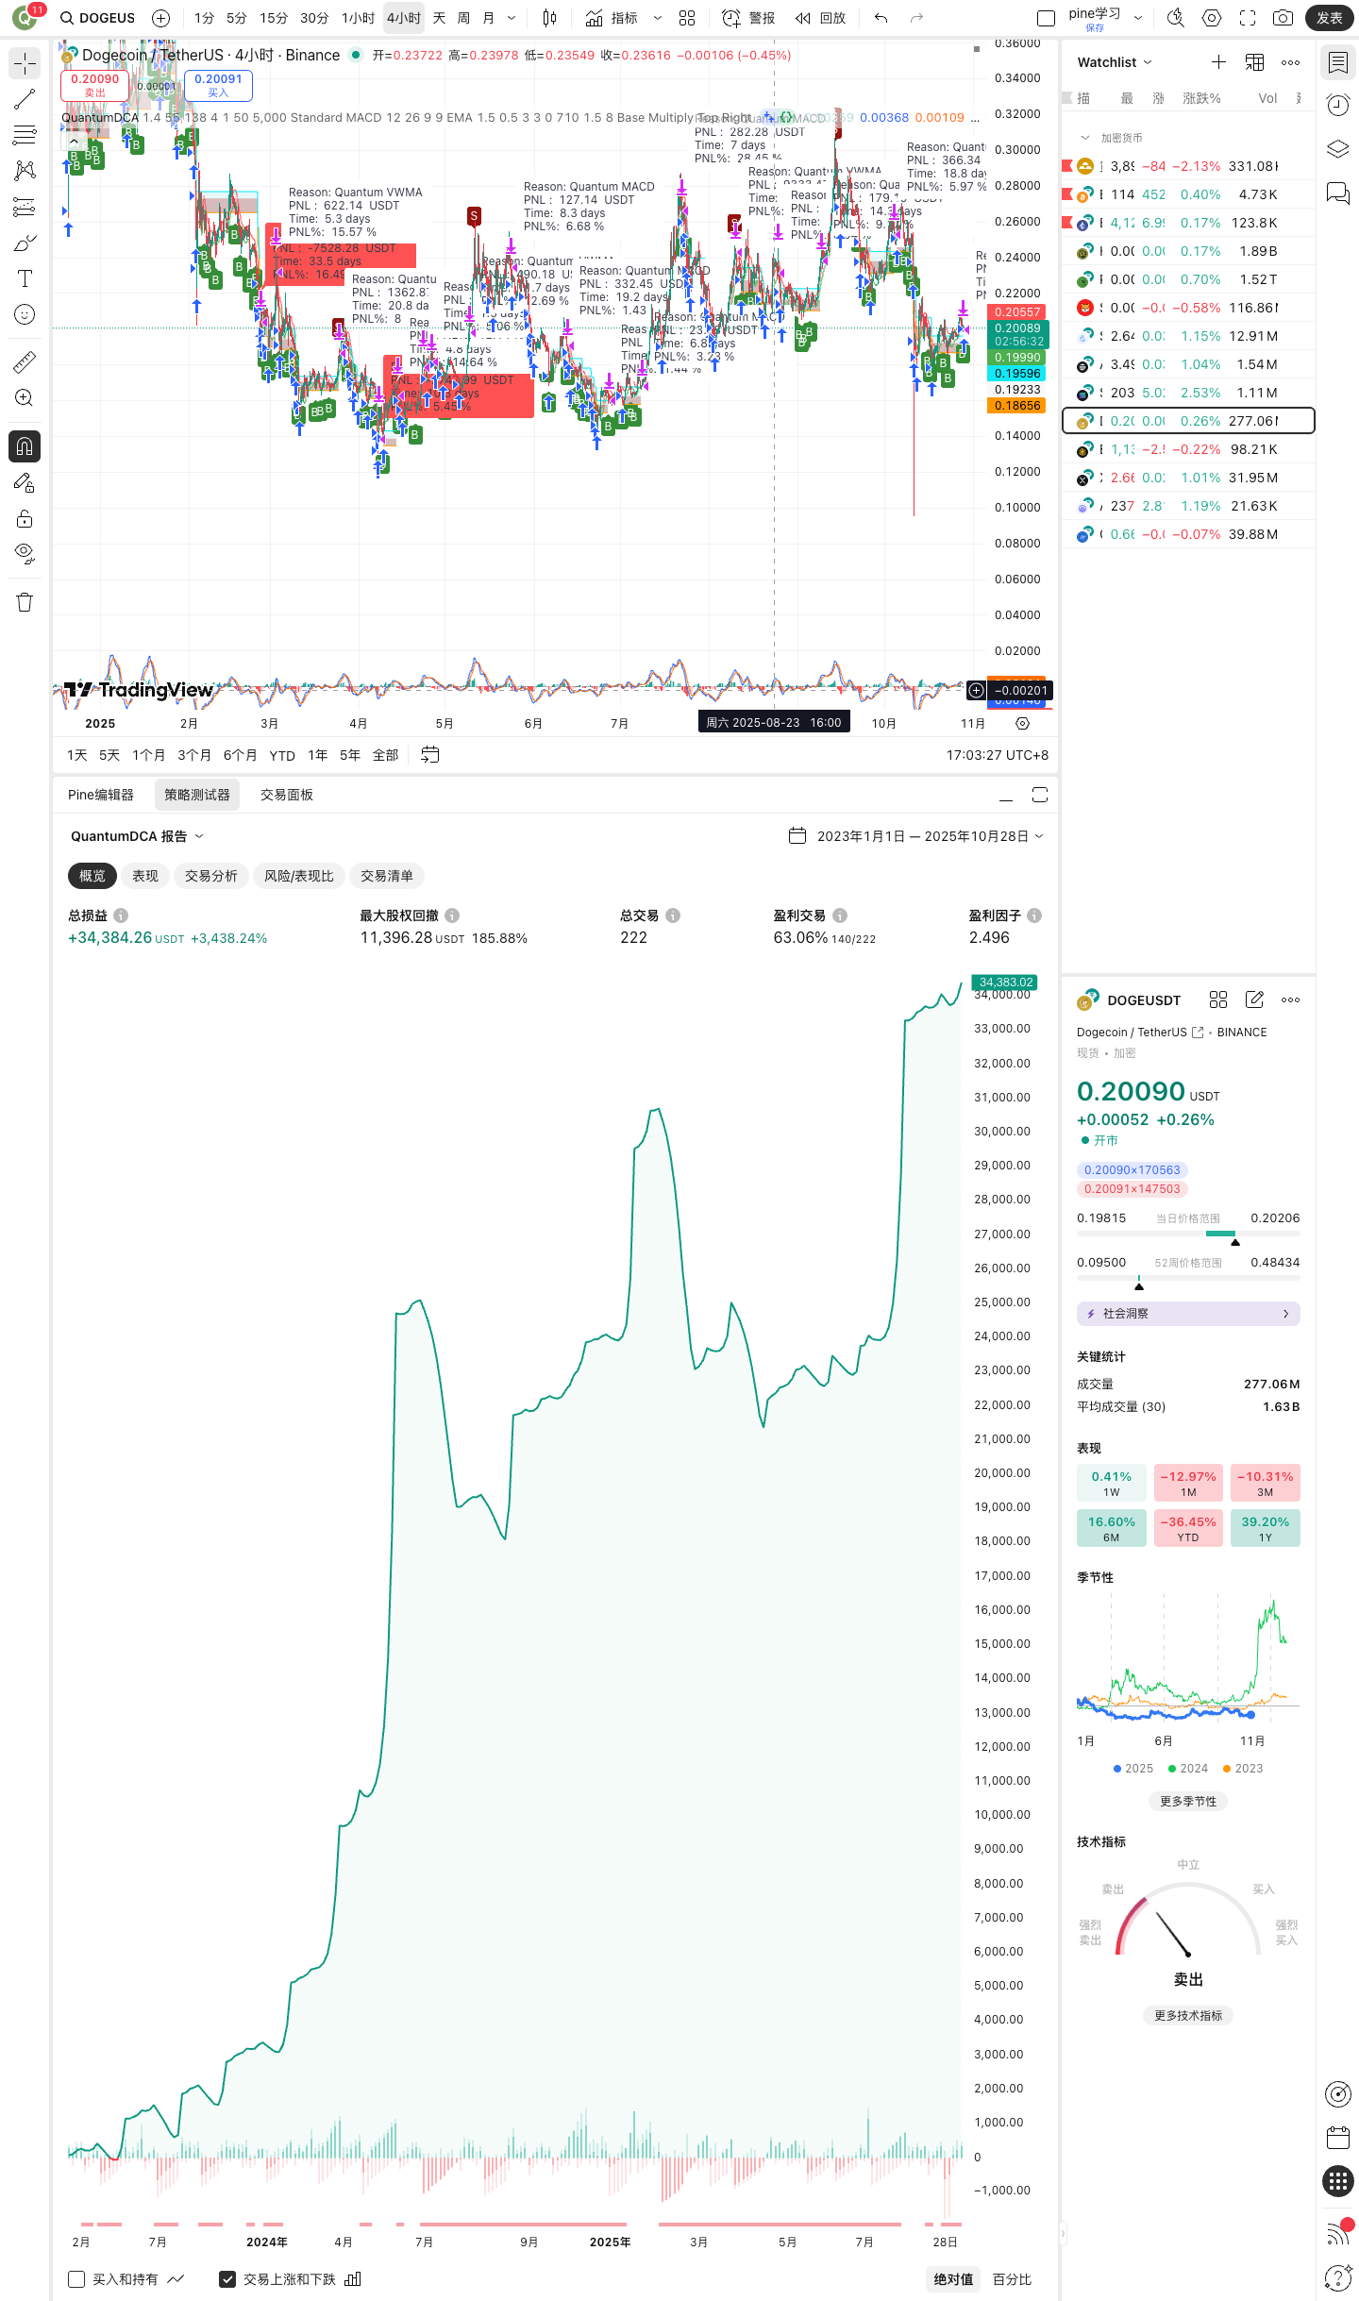Viewport: 1359px width, 2301px height.
Task: Switch to the Pine编辑器 tab
Action: click(x=101, y=795)
